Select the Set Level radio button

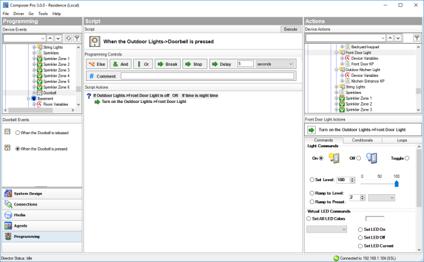(312, 180)
